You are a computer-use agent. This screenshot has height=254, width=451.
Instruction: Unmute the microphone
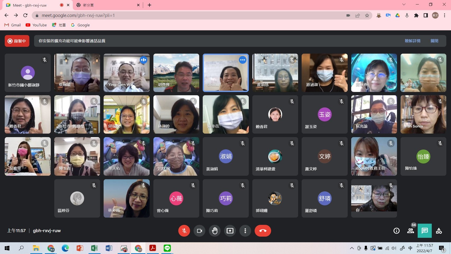[184, 231]
